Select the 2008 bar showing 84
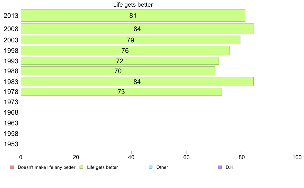This screenshot has height=188, width=304. point(137,29)
